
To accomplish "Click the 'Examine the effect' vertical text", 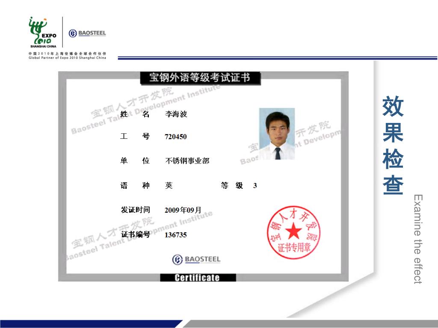I will (418, 239).
